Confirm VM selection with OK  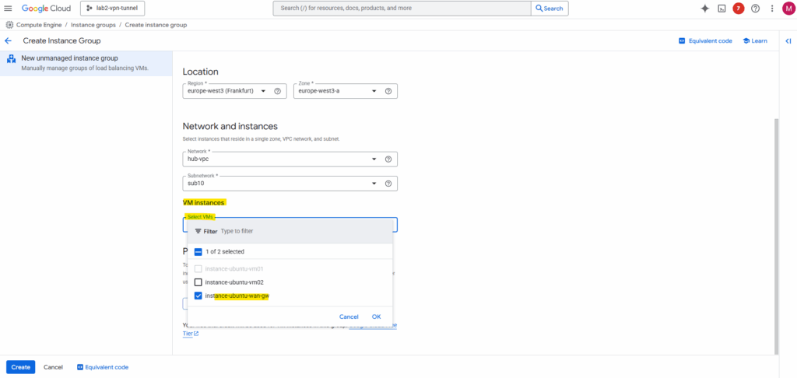376,317
